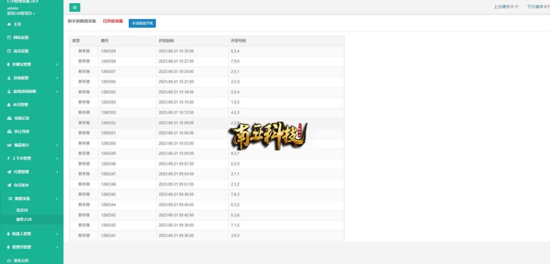Expand the 上下分管理 submenu arrow
Screen dimensions: 550x264
click(57, 158)
